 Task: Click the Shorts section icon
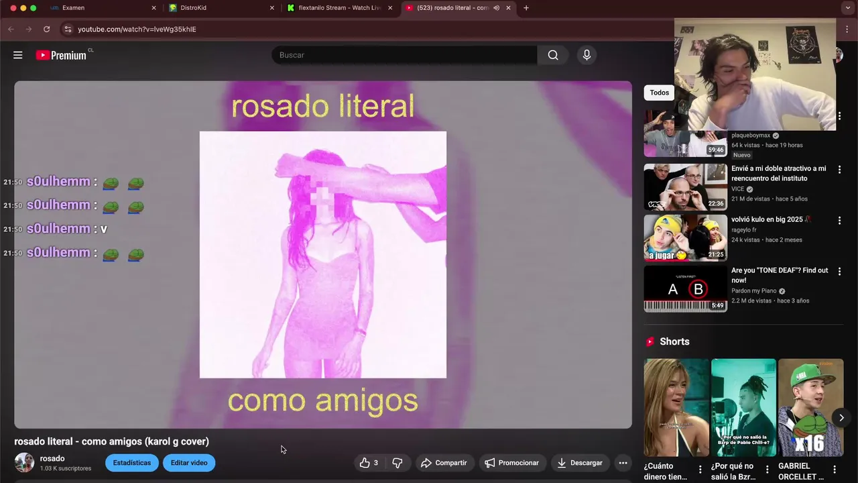coord(650,341)
